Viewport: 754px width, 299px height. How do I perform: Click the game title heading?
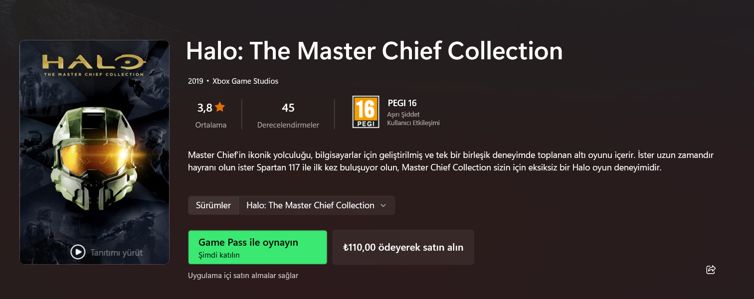coord(374,51)
